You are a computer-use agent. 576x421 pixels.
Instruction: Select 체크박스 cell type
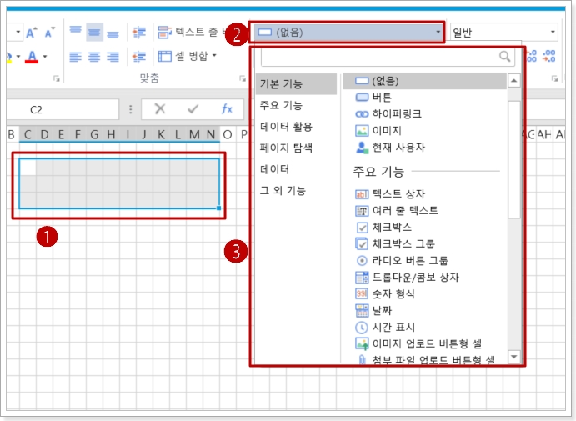(x=392, y=227)
